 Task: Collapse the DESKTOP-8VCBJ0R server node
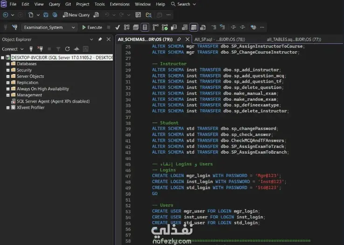point(3,58)
